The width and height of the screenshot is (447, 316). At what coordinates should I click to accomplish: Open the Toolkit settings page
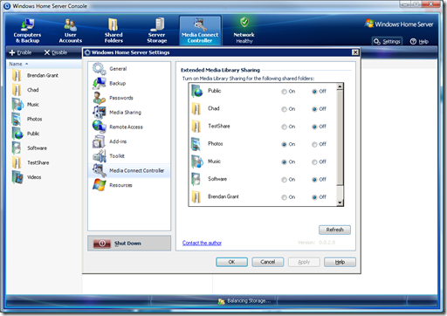[129, 156]
